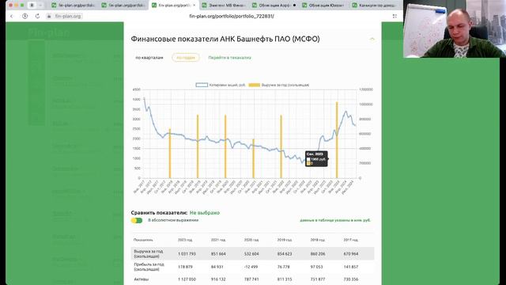The width and height of the screenshot is (506, 285).
Task: Click the 2023 год column header
Action: tap(185, 240)
